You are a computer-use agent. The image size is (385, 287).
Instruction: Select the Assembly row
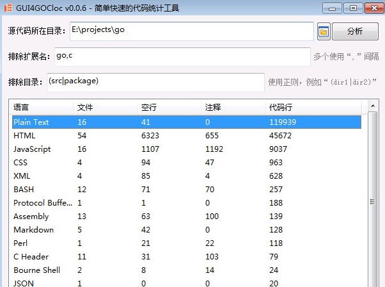187,217
